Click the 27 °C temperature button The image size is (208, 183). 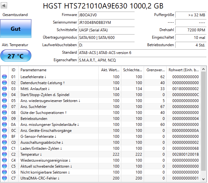click(16, 56)
